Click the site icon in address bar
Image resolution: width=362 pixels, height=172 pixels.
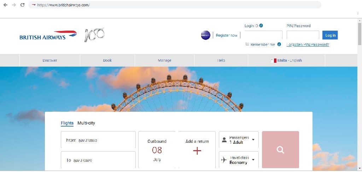point(34,5)
